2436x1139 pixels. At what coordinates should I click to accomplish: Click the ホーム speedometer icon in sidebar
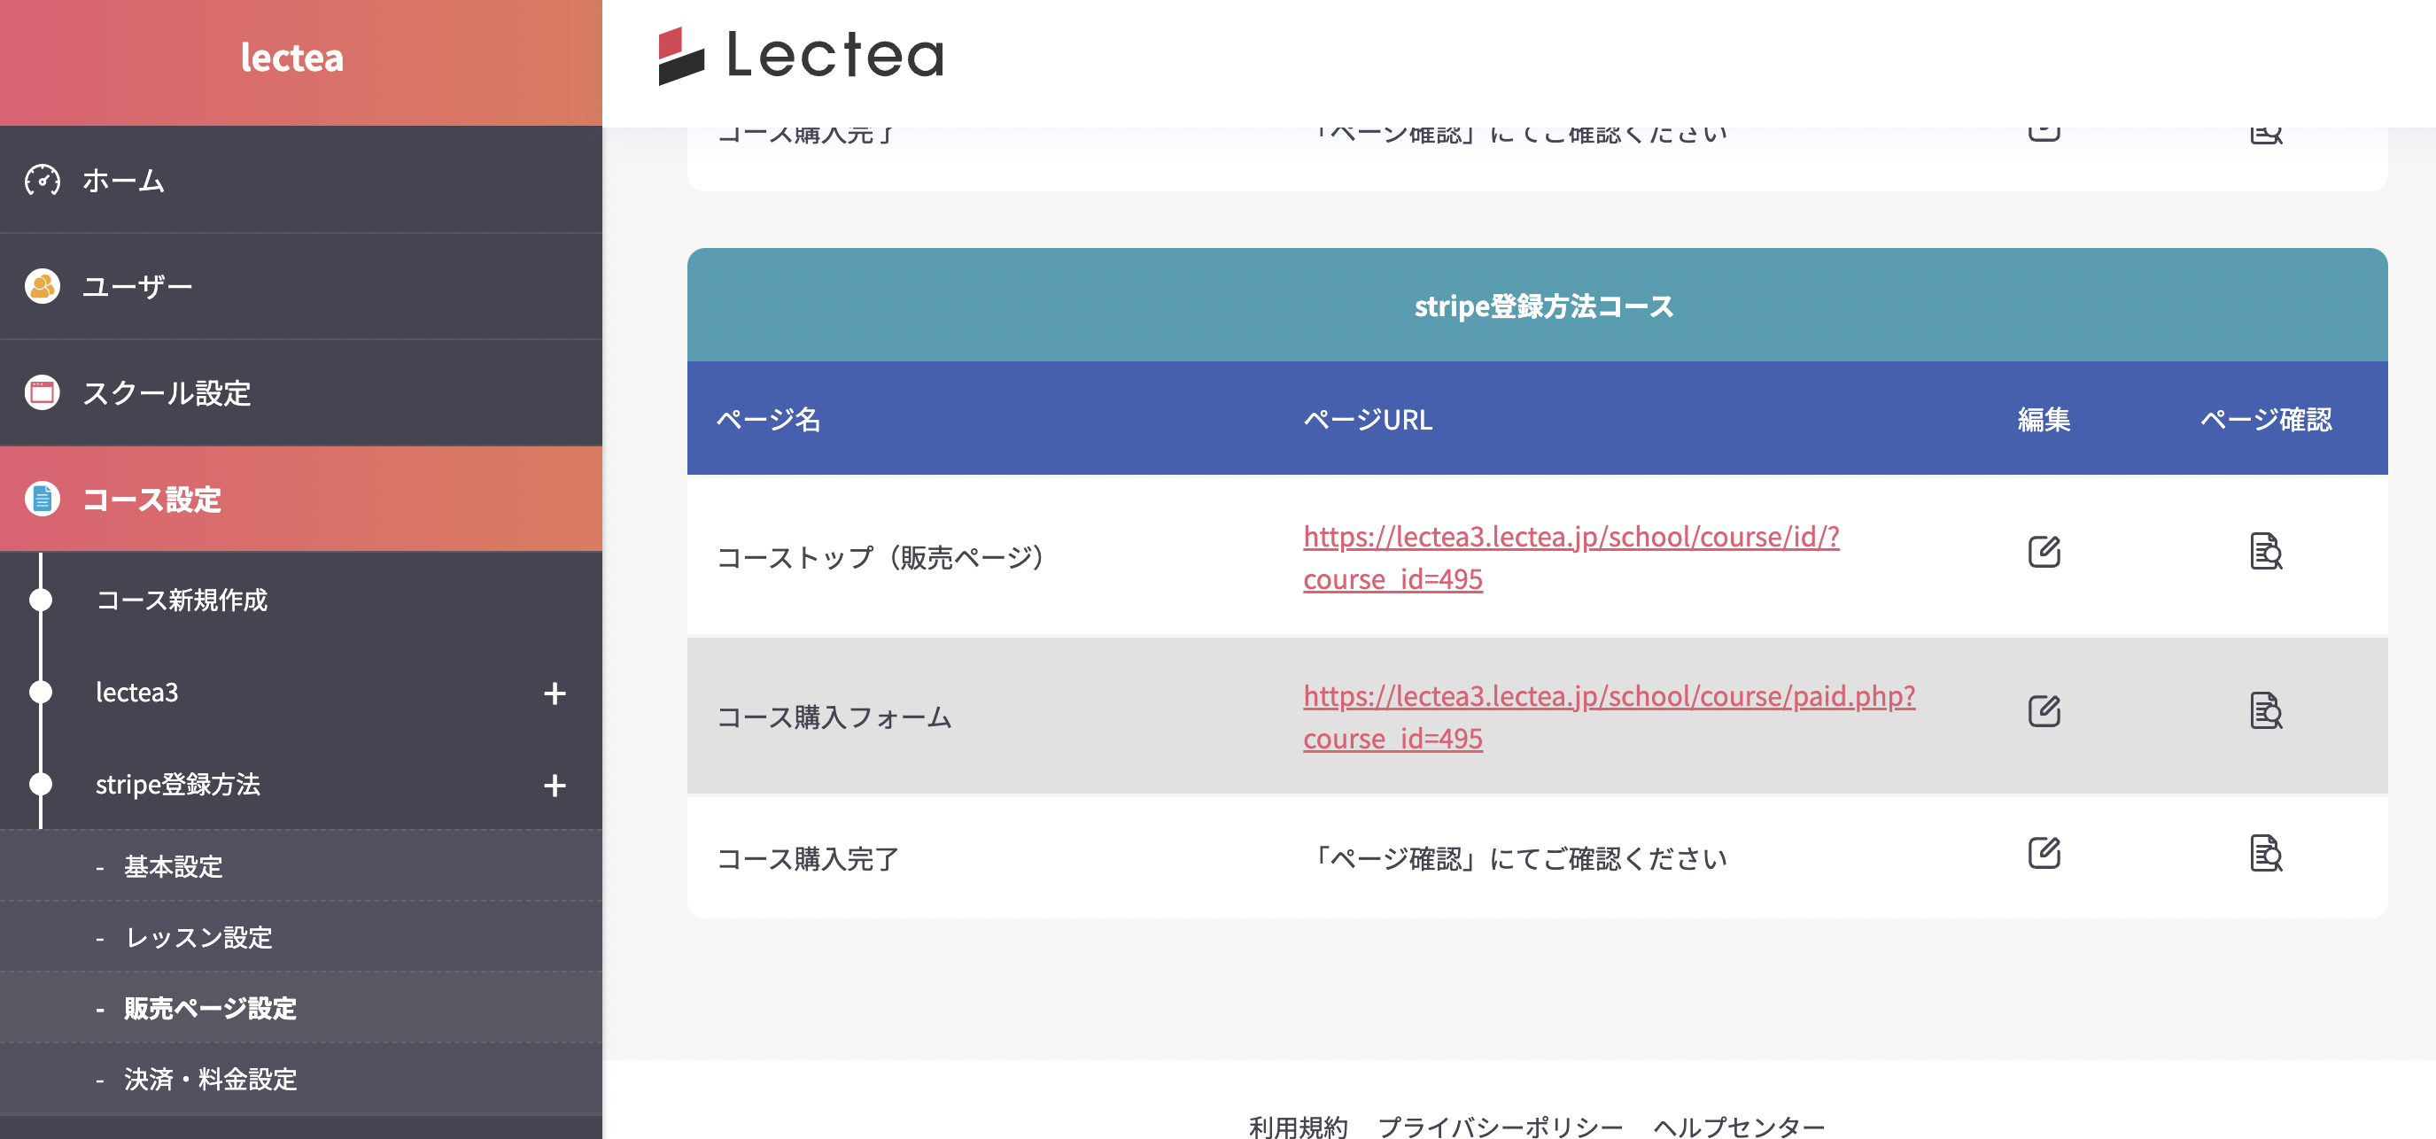[x=42, y=180]
